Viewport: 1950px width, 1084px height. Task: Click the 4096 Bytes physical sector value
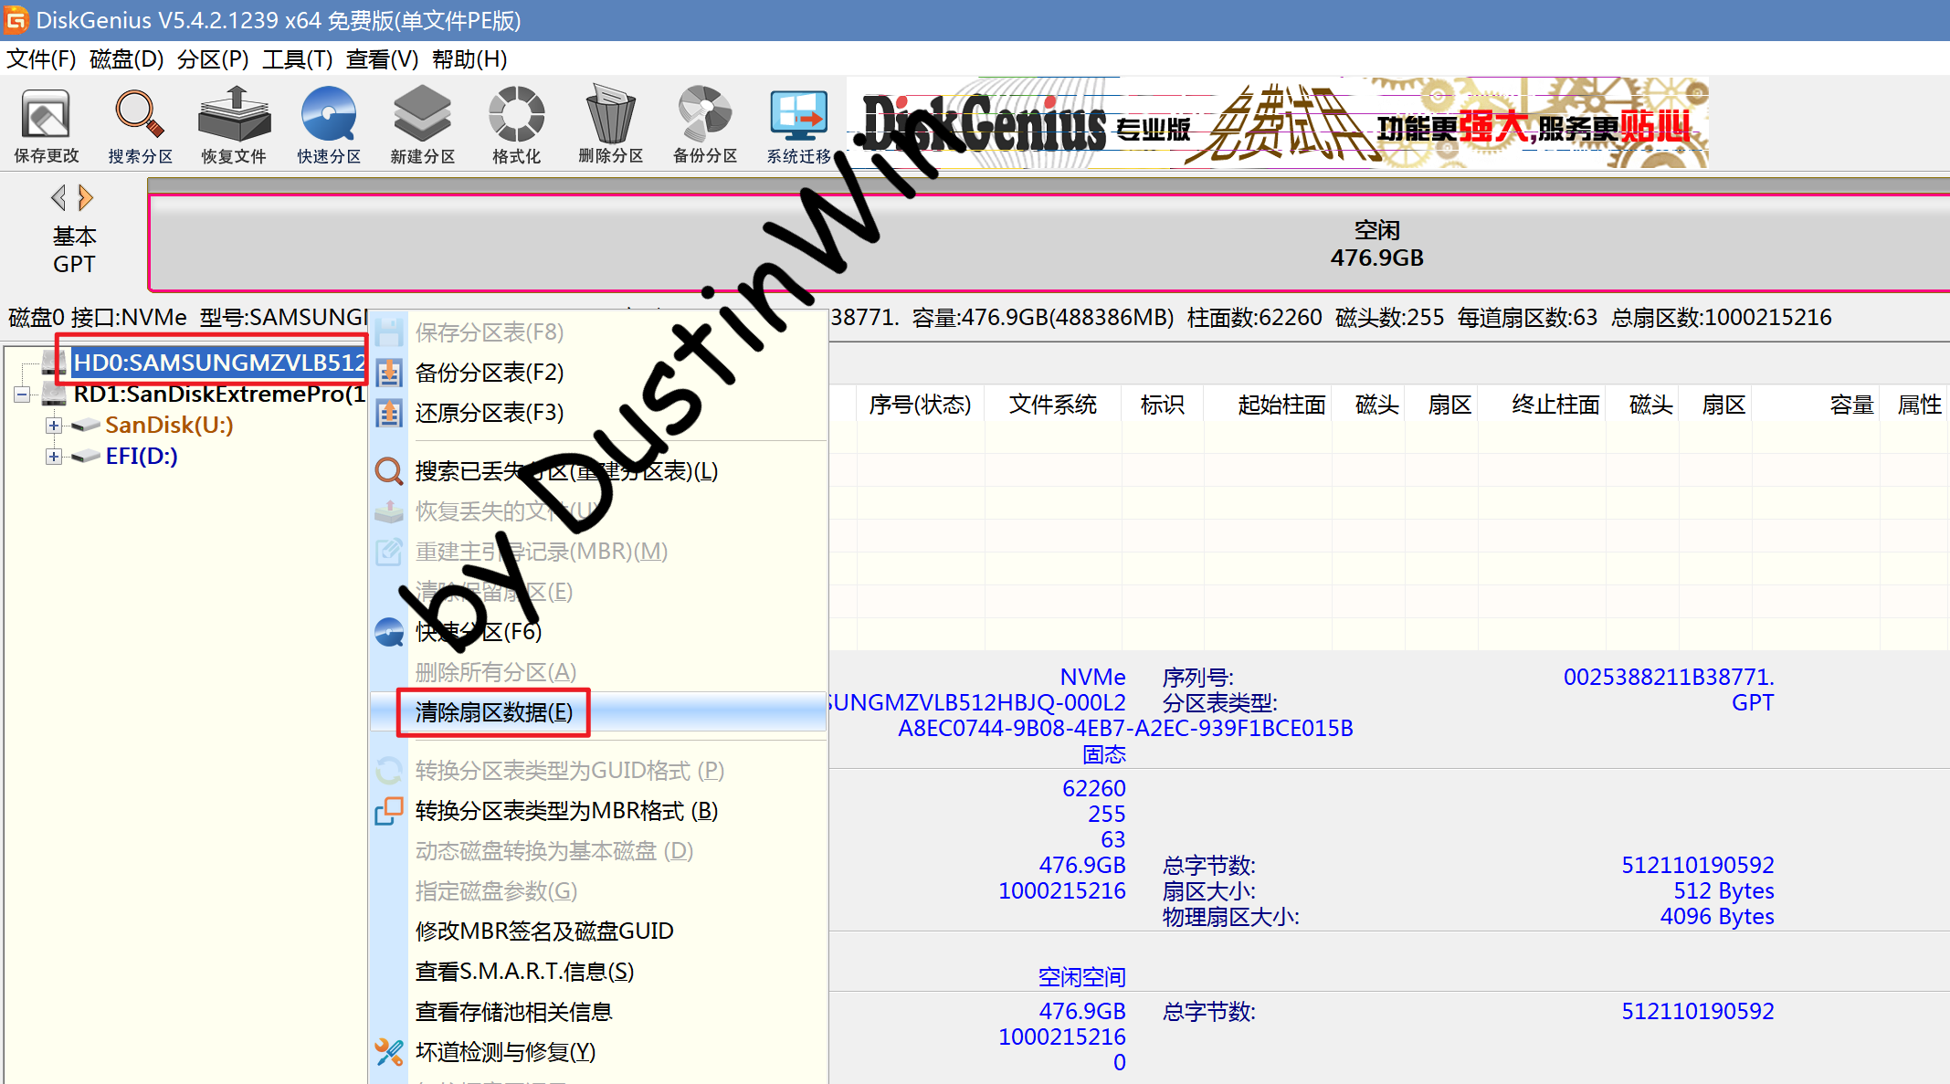click(x=1717, y=917)
